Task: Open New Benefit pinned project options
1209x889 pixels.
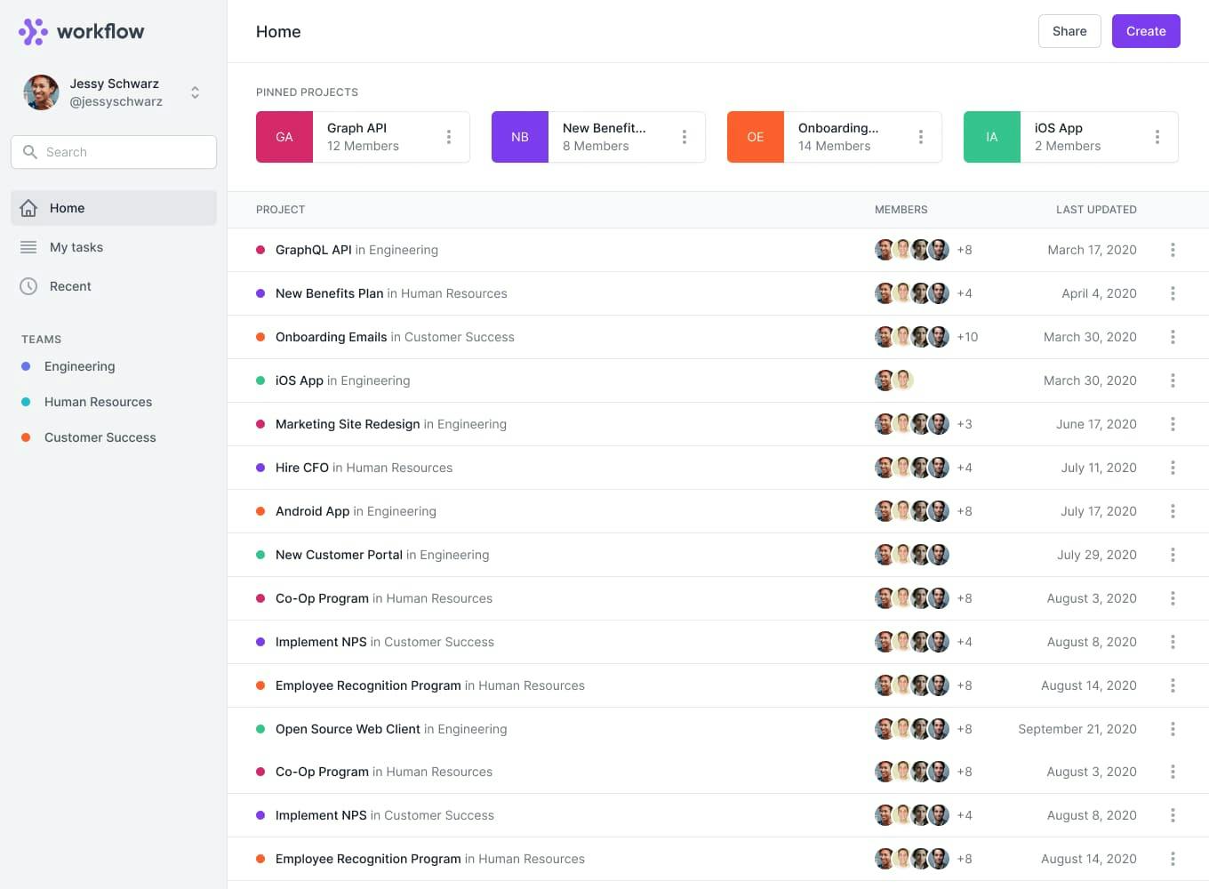Action: tap(685, 137)
